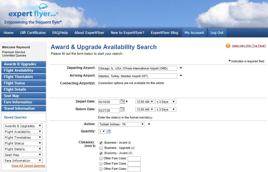Check the first Other Fare Class checkbox
The height and width of the screenshot is (172, 268).
coord(101,158)
